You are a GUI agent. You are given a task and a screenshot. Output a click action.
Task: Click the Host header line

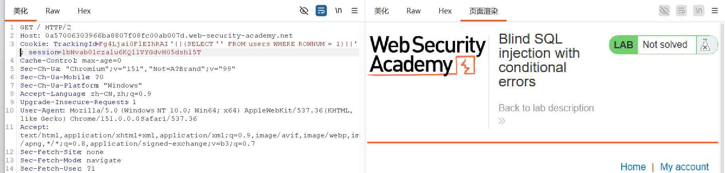click(156, 36)
